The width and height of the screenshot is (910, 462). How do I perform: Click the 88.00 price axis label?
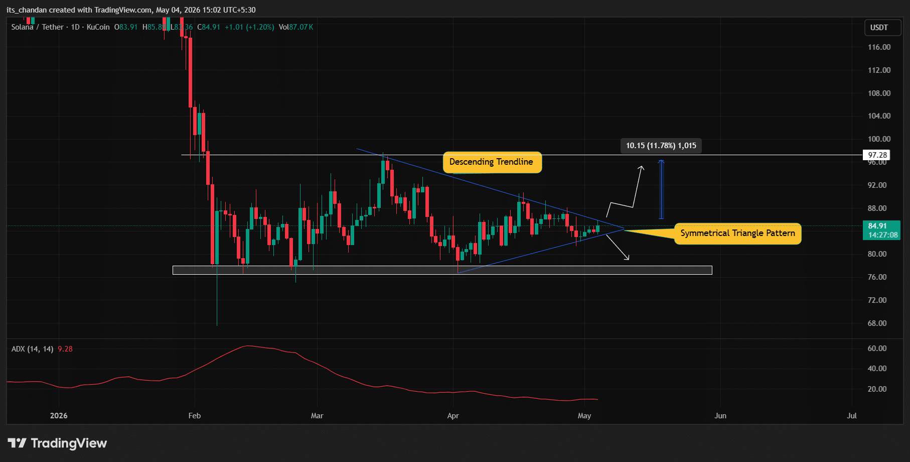(x=877, y=208)
